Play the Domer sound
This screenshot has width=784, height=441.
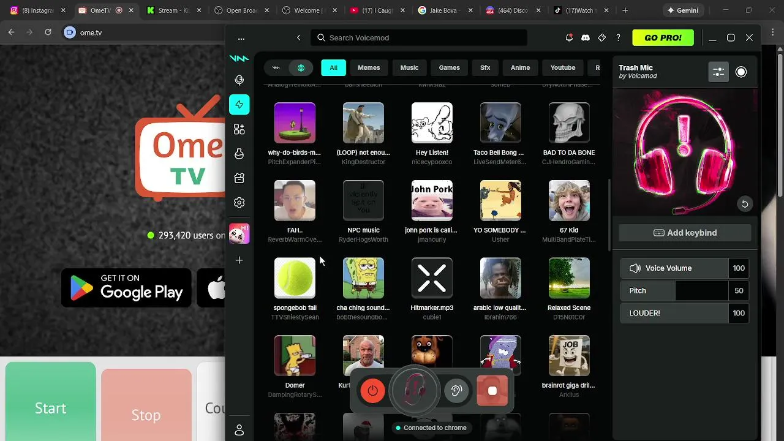click(x=295, y=355)
